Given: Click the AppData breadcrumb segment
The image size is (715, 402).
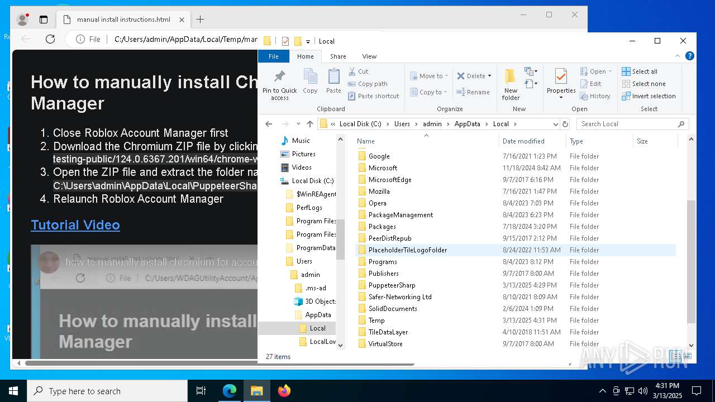Looking at the screenshot, I should (x=467, y=124).
